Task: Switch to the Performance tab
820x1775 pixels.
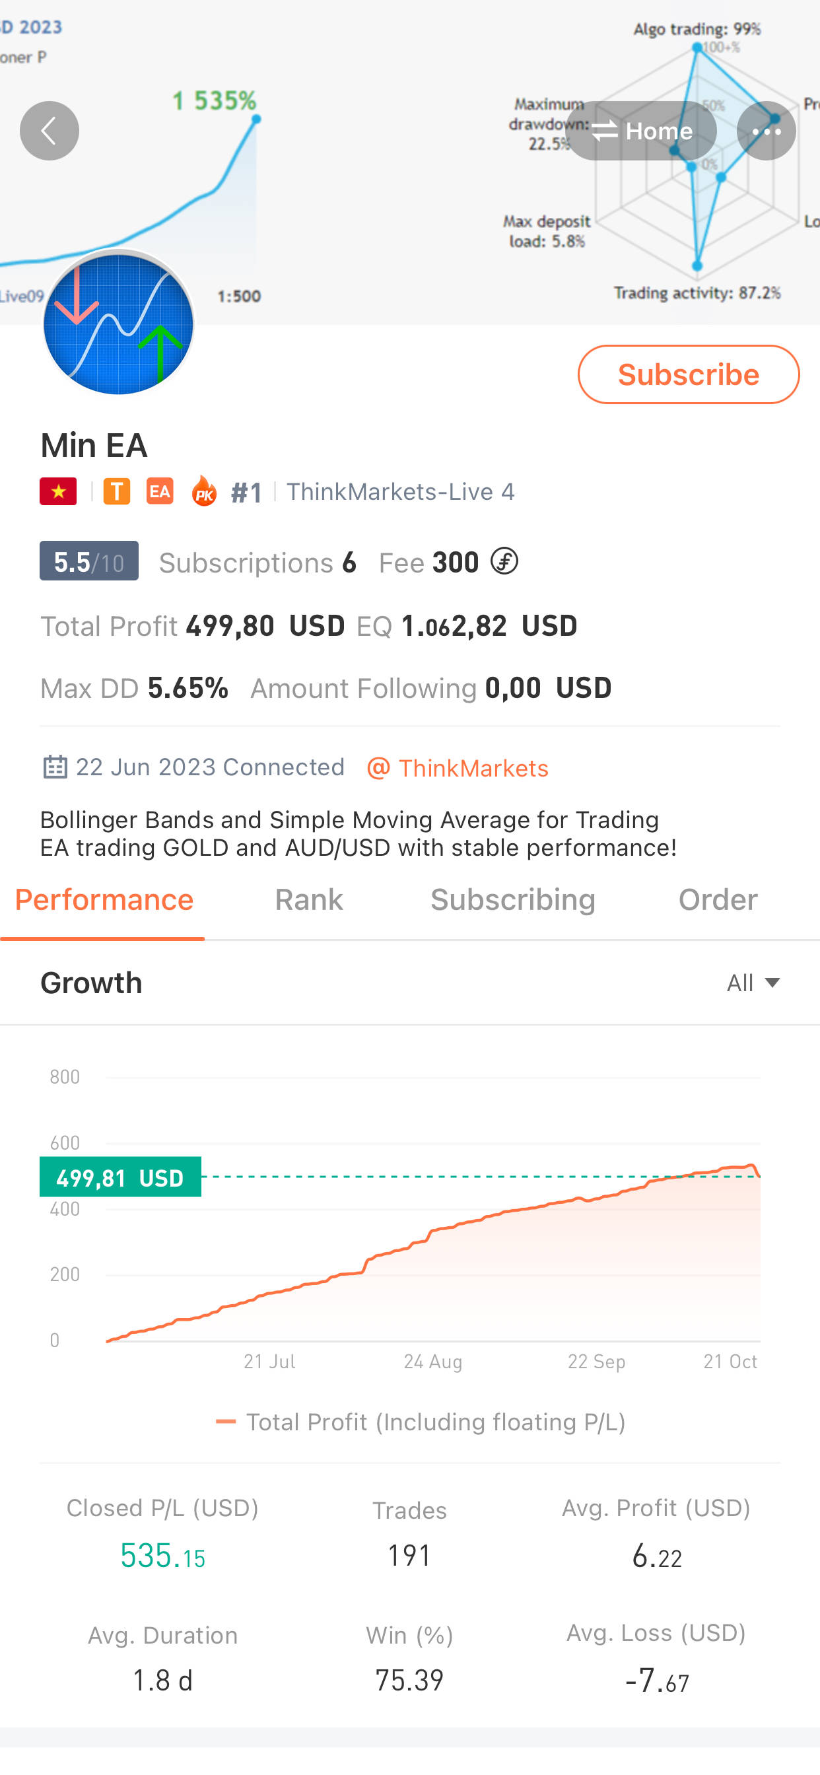Action: click(x=104, y=900)
